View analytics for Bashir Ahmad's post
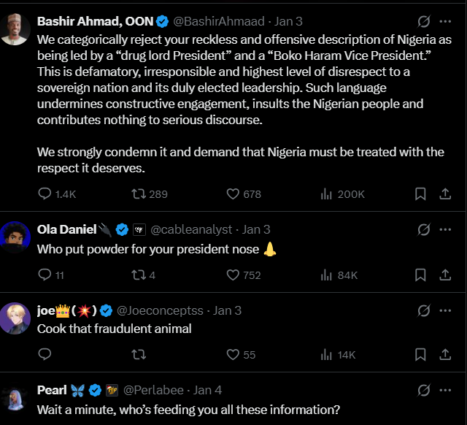The image size is (467, 425). 326,194
